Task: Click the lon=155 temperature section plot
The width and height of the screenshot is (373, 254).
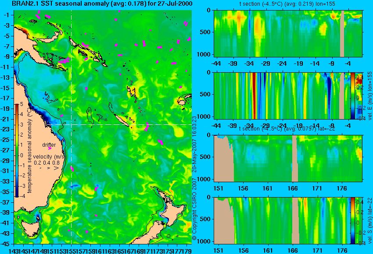Action: [288, 33]
